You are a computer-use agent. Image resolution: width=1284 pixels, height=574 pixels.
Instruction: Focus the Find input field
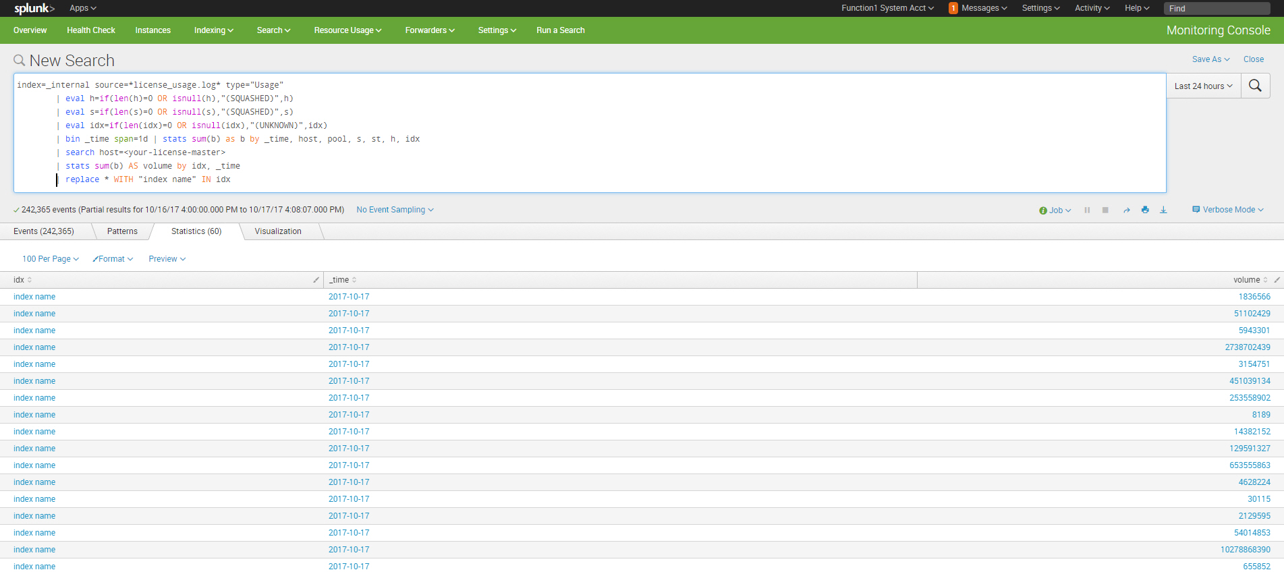click(1217, 8)
